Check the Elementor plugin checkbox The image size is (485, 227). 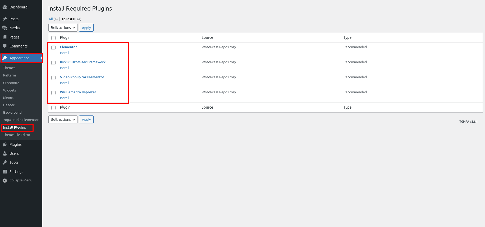coord(53,48)
